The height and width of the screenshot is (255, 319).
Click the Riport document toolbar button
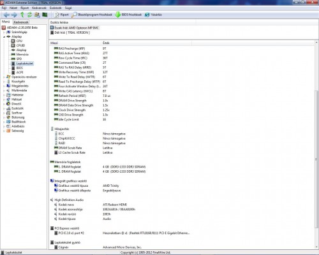(x=62, y=15)
